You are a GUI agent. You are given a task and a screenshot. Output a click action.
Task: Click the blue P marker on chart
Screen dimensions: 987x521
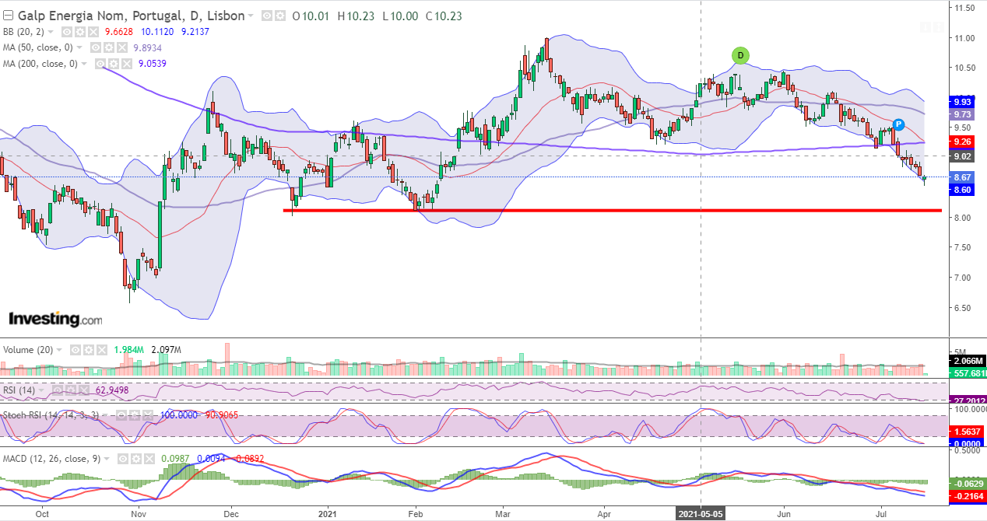[898, 124]
